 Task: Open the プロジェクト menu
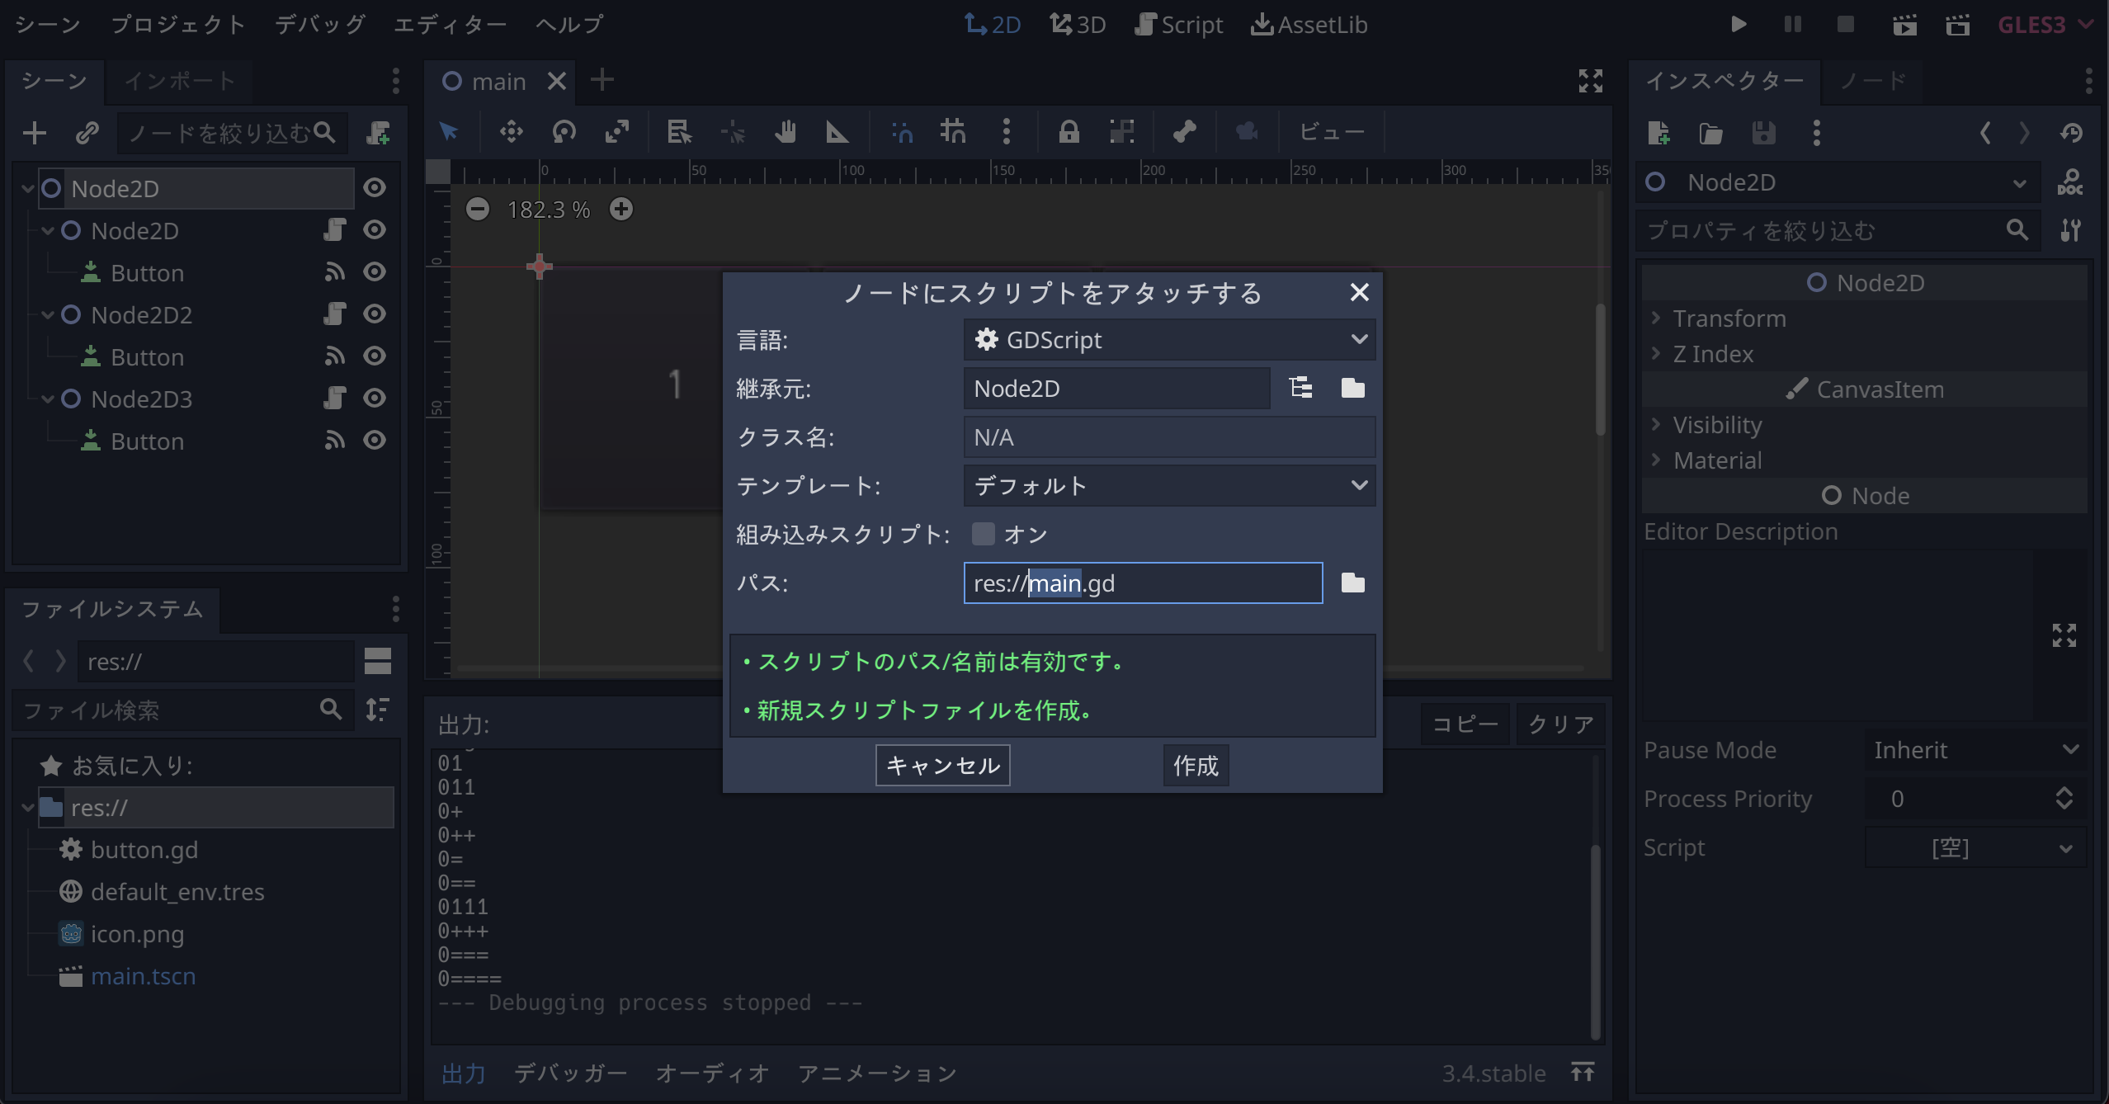click(178, 24)
